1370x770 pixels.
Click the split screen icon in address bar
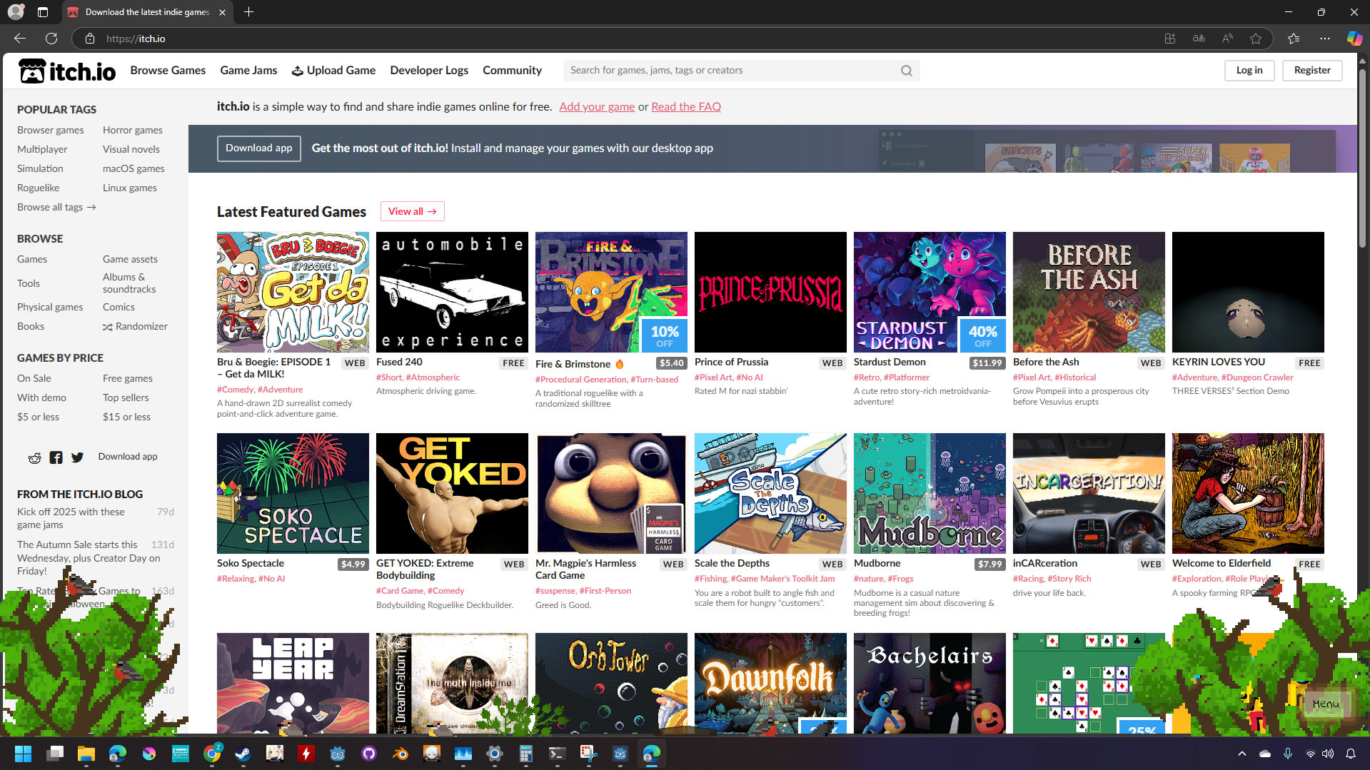point(1169,39)
